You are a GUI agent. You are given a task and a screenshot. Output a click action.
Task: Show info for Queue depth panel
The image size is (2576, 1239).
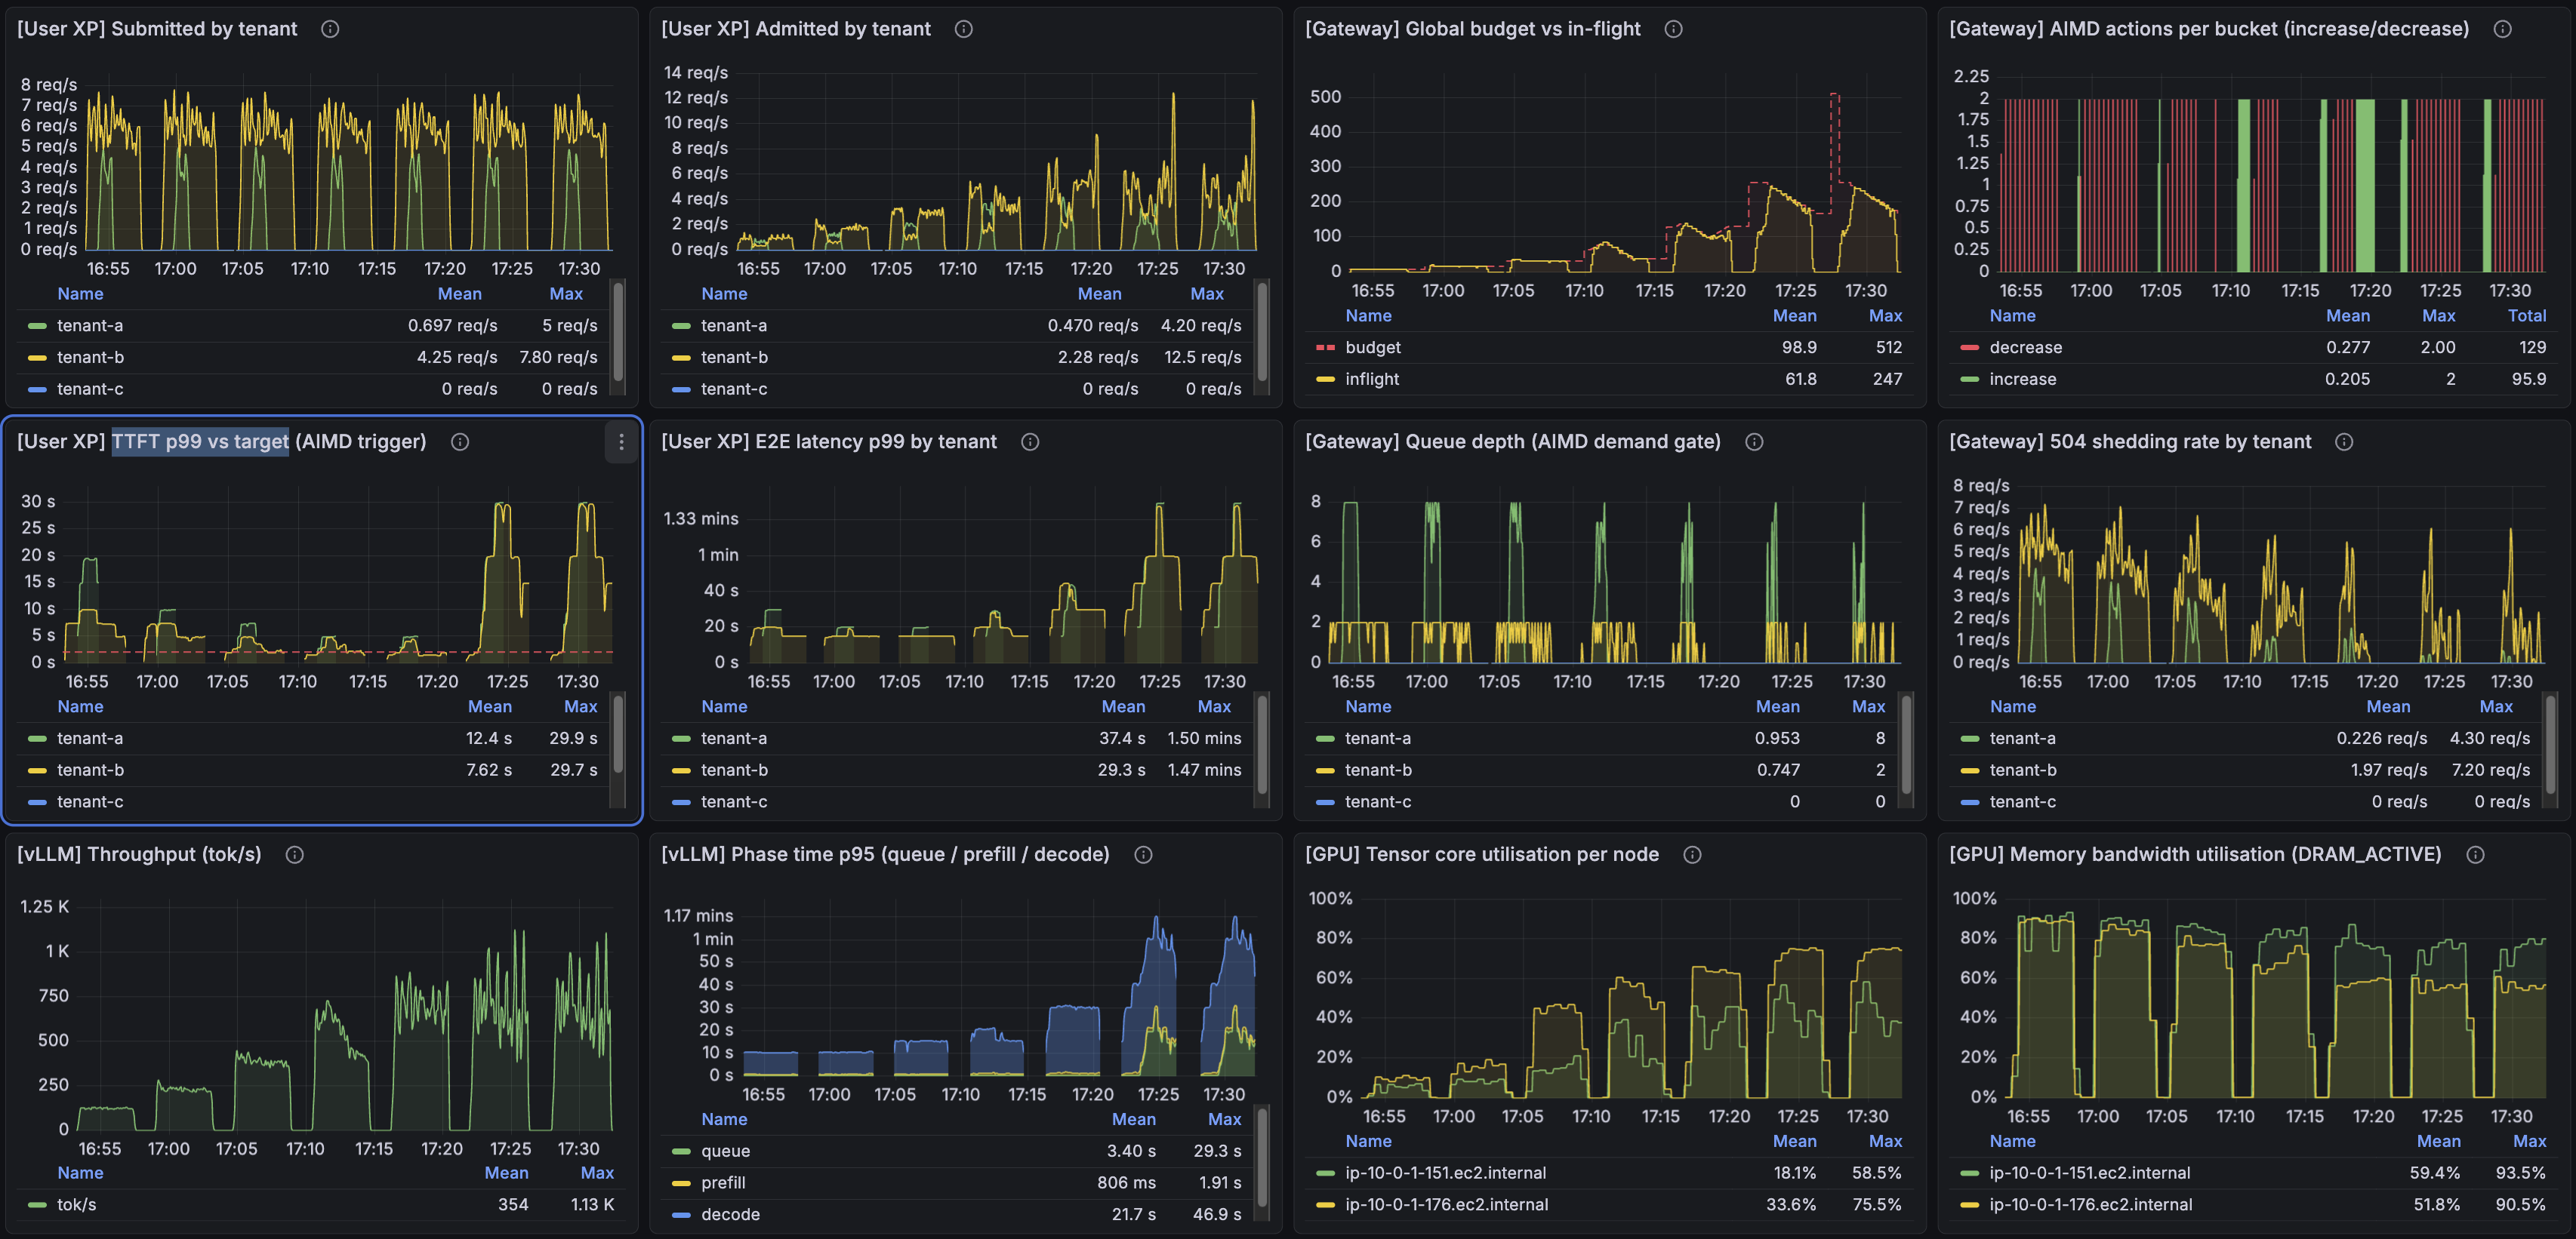tap(1754, 441)
